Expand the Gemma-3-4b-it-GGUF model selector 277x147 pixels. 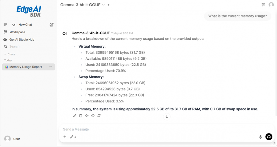pos(103,5)
